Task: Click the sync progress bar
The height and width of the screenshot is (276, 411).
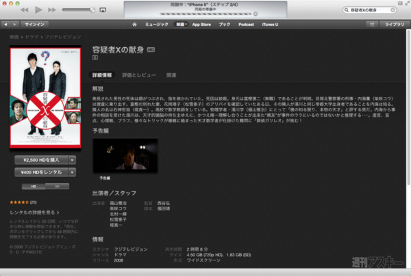Action: point(206,14)
